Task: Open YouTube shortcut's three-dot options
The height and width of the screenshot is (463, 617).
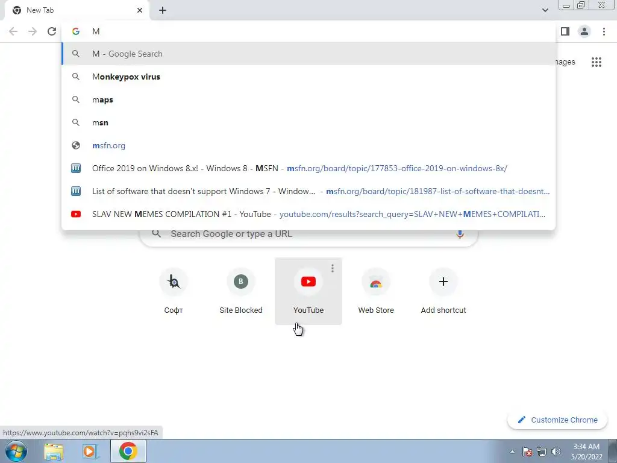Action: [333, 268]
